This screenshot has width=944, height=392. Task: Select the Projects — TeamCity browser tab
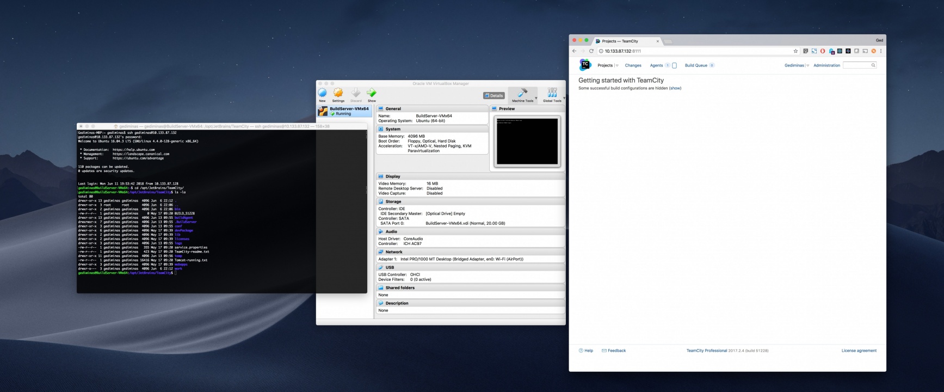(x=627, y=41)
